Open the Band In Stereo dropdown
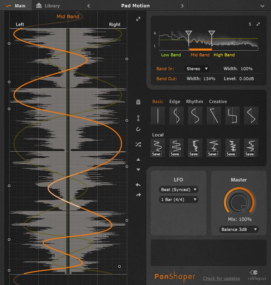 pos(197,69)
